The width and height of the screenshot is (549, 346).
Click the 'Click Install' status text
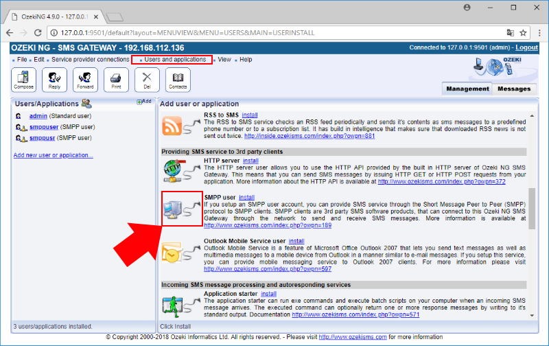pyautogui.click(x=175, y=326)
